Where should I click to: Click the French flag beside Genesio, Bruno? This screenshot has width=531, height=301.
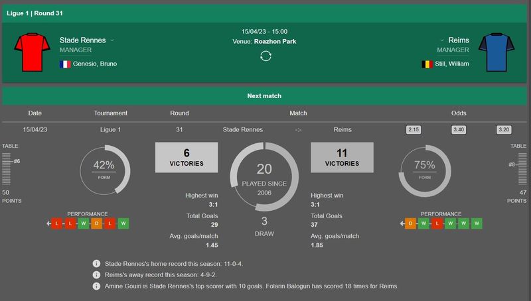pyautogui.click(x=65, y=64)
